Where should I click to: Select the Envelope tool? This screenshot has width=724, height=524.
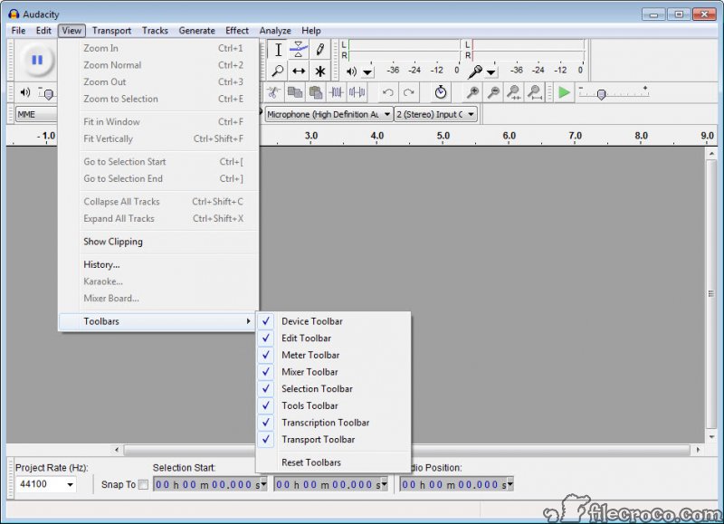point(299,50)
